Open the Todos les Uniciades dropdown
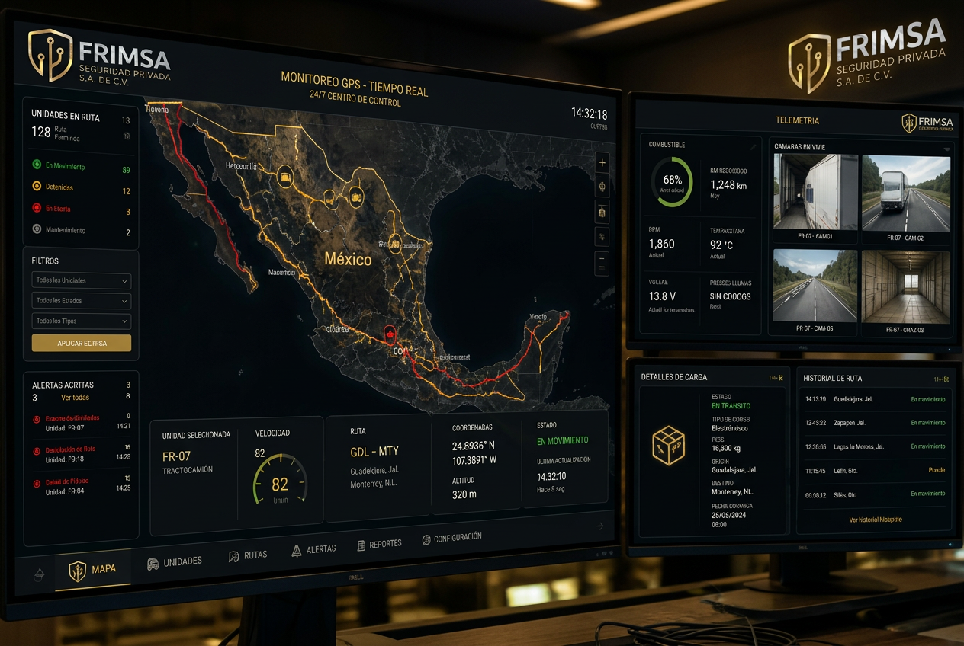Screen dimensions: 964x646 (82, 281)
